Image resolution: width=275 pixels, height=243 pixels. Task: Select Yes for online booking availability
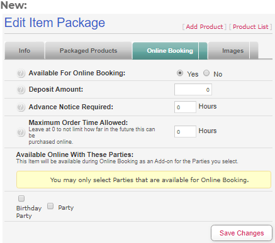tap(180, 73)
